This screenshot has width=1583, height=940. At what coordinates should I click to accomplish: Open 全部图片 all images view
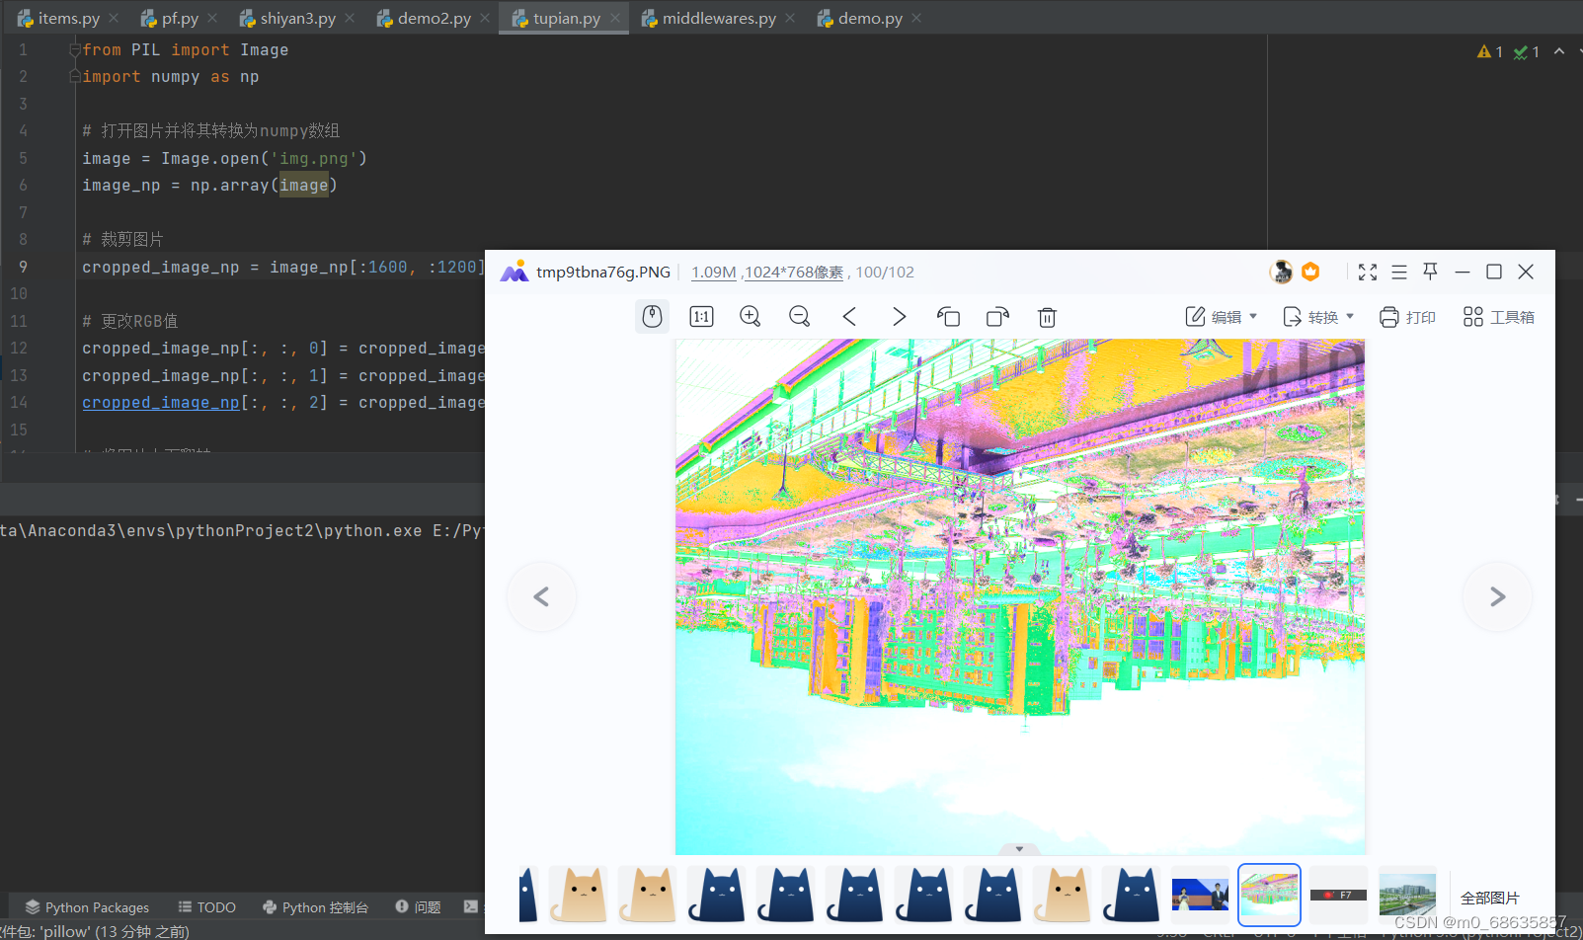click(x=1489, y=898)
